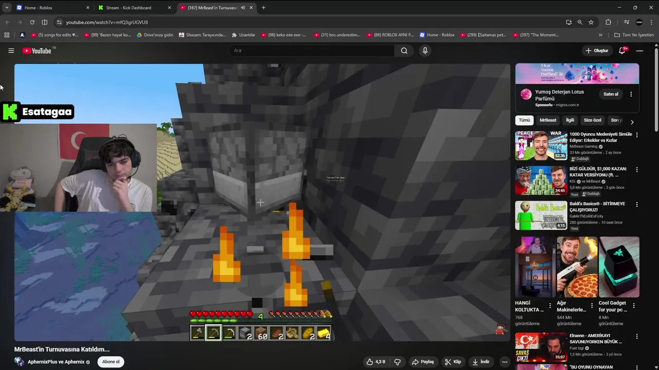Open the zoom magnifier in address bar
The image size is (659, 370).
[580, 22]
